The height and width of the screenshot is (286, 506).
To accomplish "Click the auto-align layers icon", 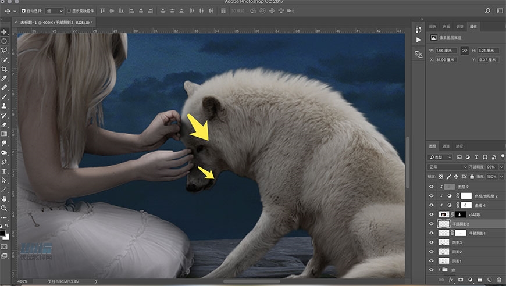I will coord(223,11).
